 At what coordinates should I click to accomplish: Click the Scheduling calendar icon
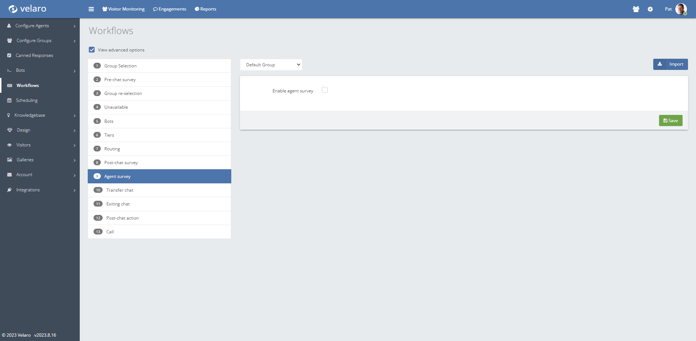[x=9, y=100]
